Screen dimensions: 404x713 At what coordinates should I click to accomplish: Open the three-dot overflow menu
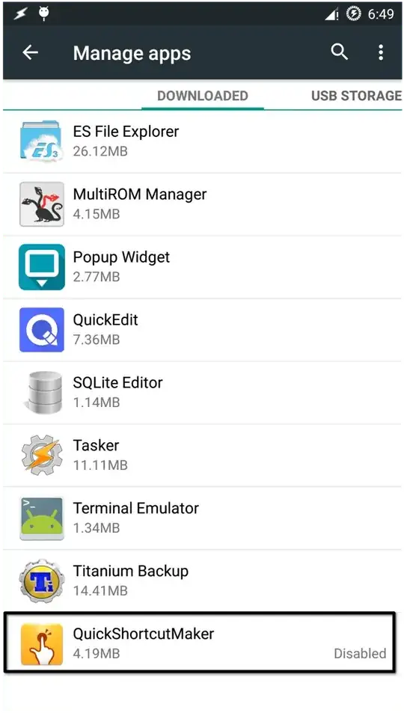pos(381,53)
